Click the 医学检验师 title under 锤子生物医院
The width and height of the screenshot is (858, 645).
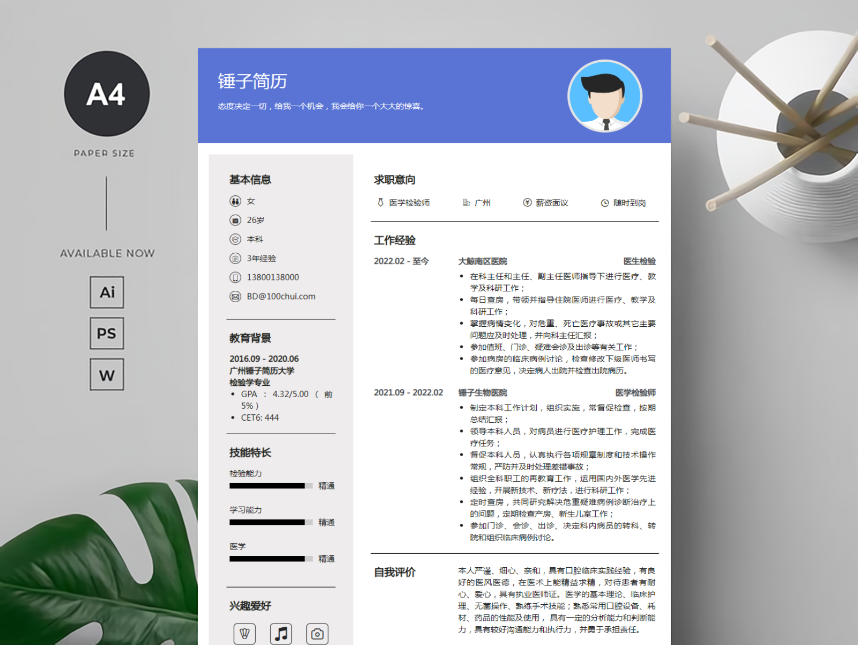coord(635,393)
